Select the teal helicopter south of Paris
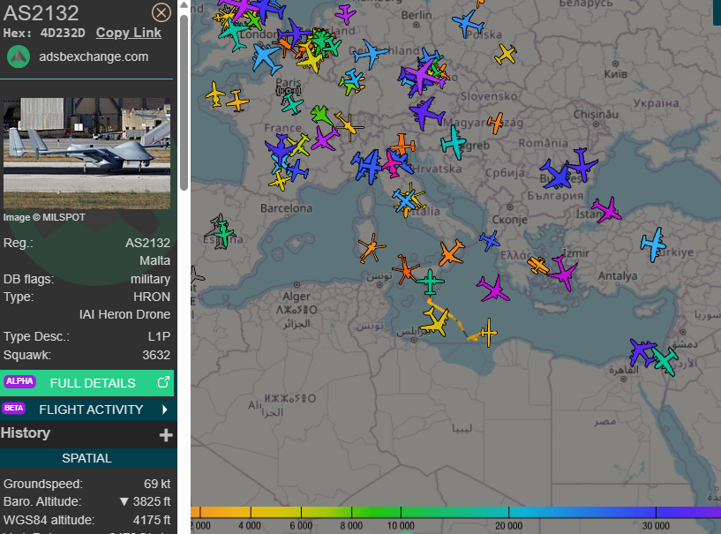 (x=292, y=104)
